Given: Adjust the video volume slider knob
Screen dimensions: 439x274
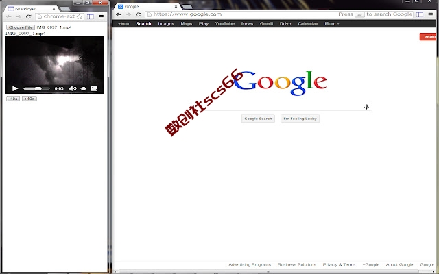Looking at the screenshot, I should tap(84, 88).
